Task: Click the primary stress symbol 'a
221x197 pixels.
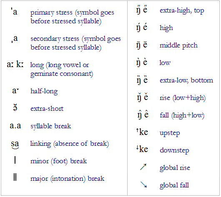Action: (x=14, y=11)
